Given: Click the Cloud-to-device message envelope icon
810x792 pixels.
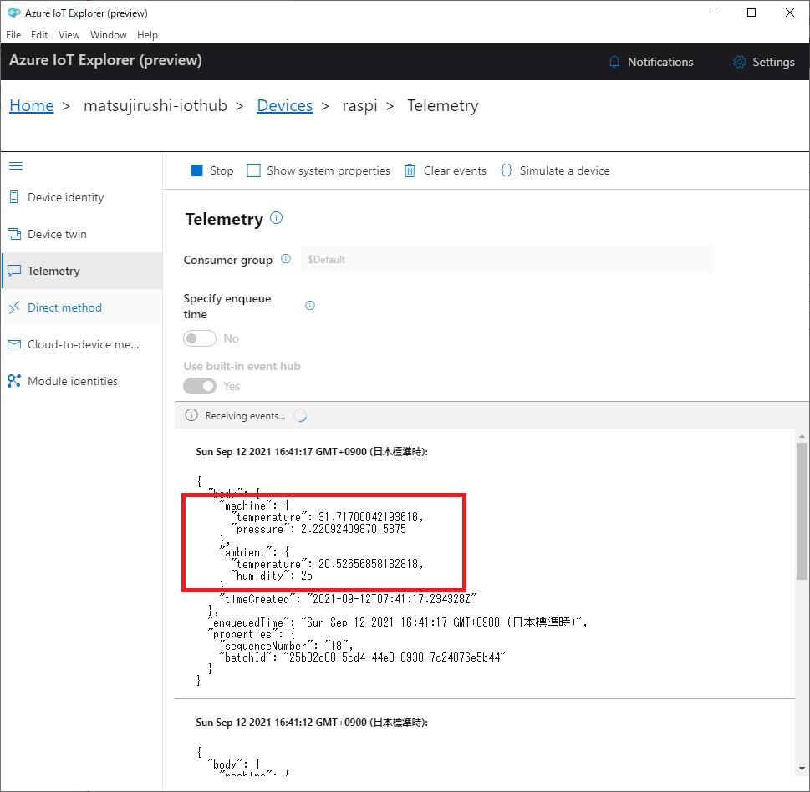Looking at the screenshot, I should click(x=14, y=344).
